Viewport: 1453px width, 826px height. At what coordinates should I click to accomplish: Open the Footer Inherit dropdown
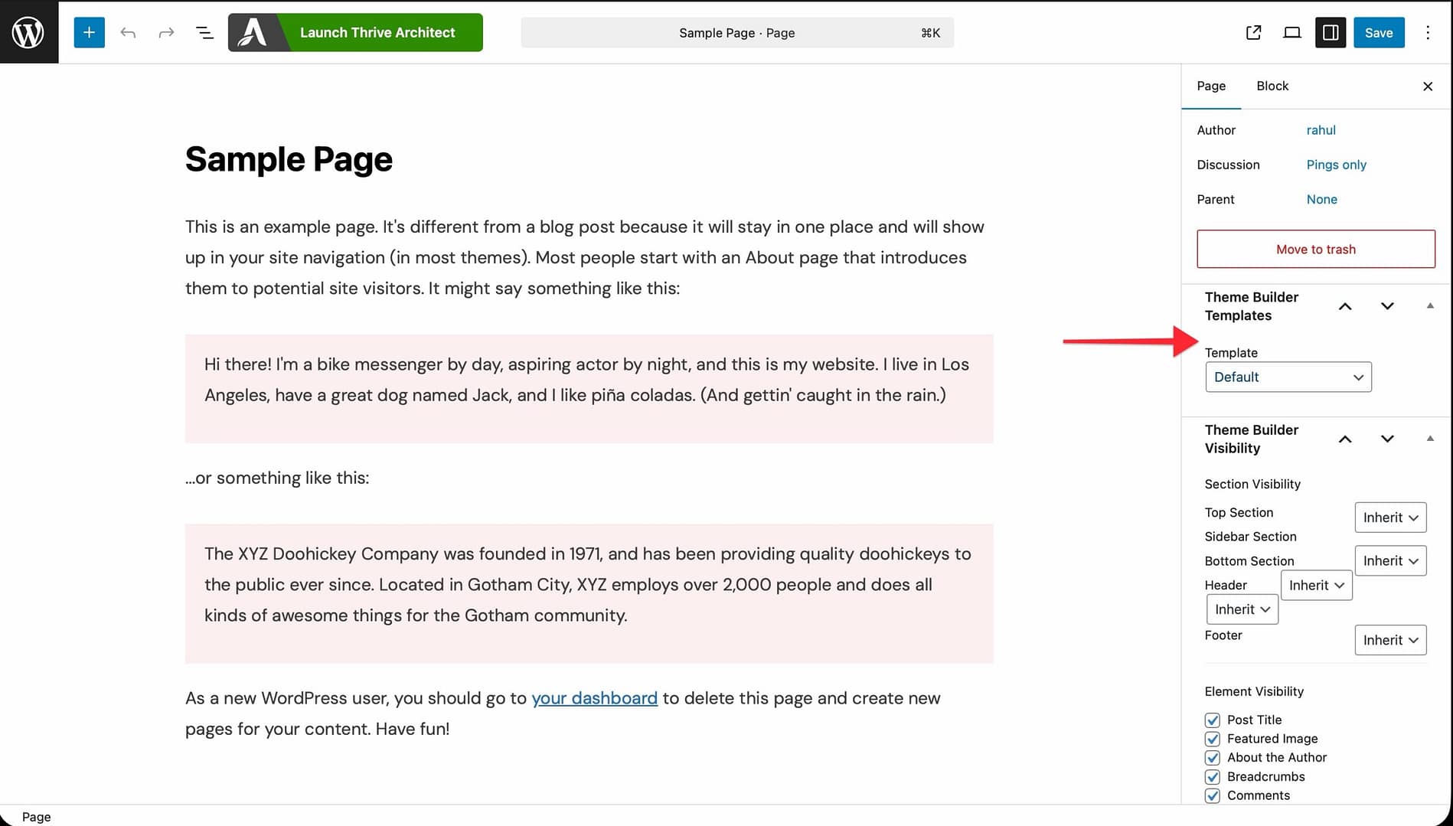tap(1389, 640)
